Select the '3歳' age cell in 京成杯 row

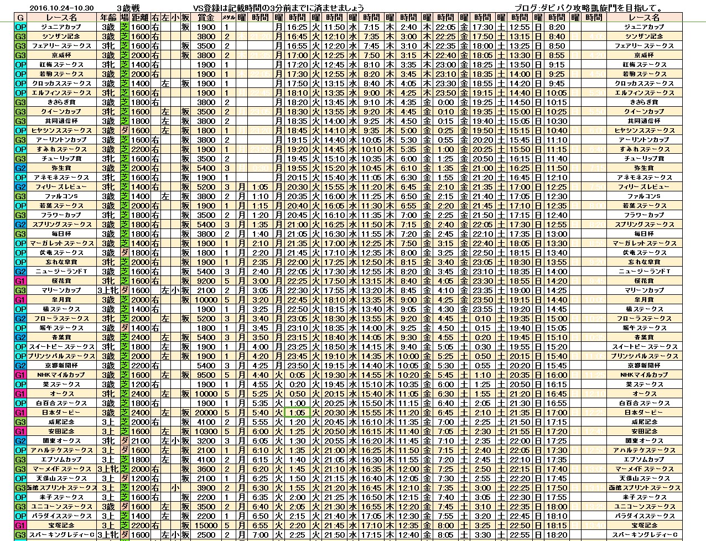pyautogui.click(x=108, y=55)
